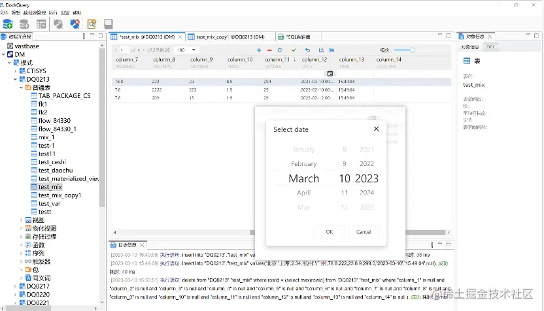Select the vastbase connection
544x311 pixels.
pos(27,46)
